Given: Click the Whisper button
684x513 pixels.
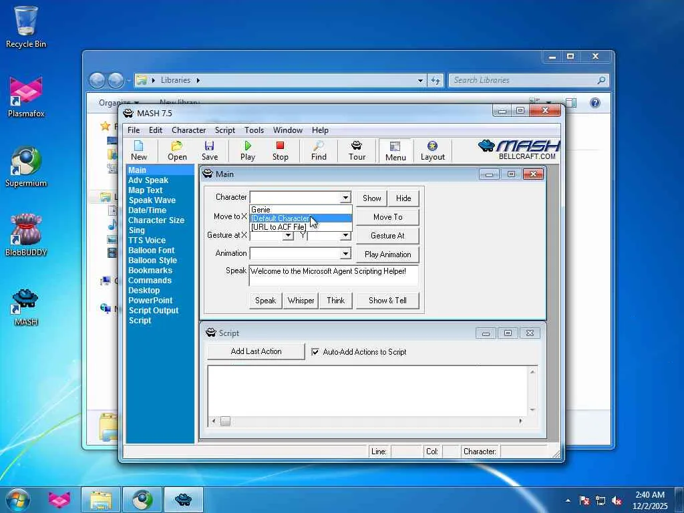Looking at the screenshot, I should pyautogui.click(x=301, y=301).
